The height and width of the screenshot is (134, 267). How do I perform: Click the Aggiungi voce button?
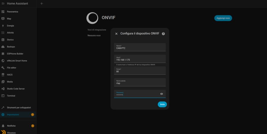click(x=223, y=18)
